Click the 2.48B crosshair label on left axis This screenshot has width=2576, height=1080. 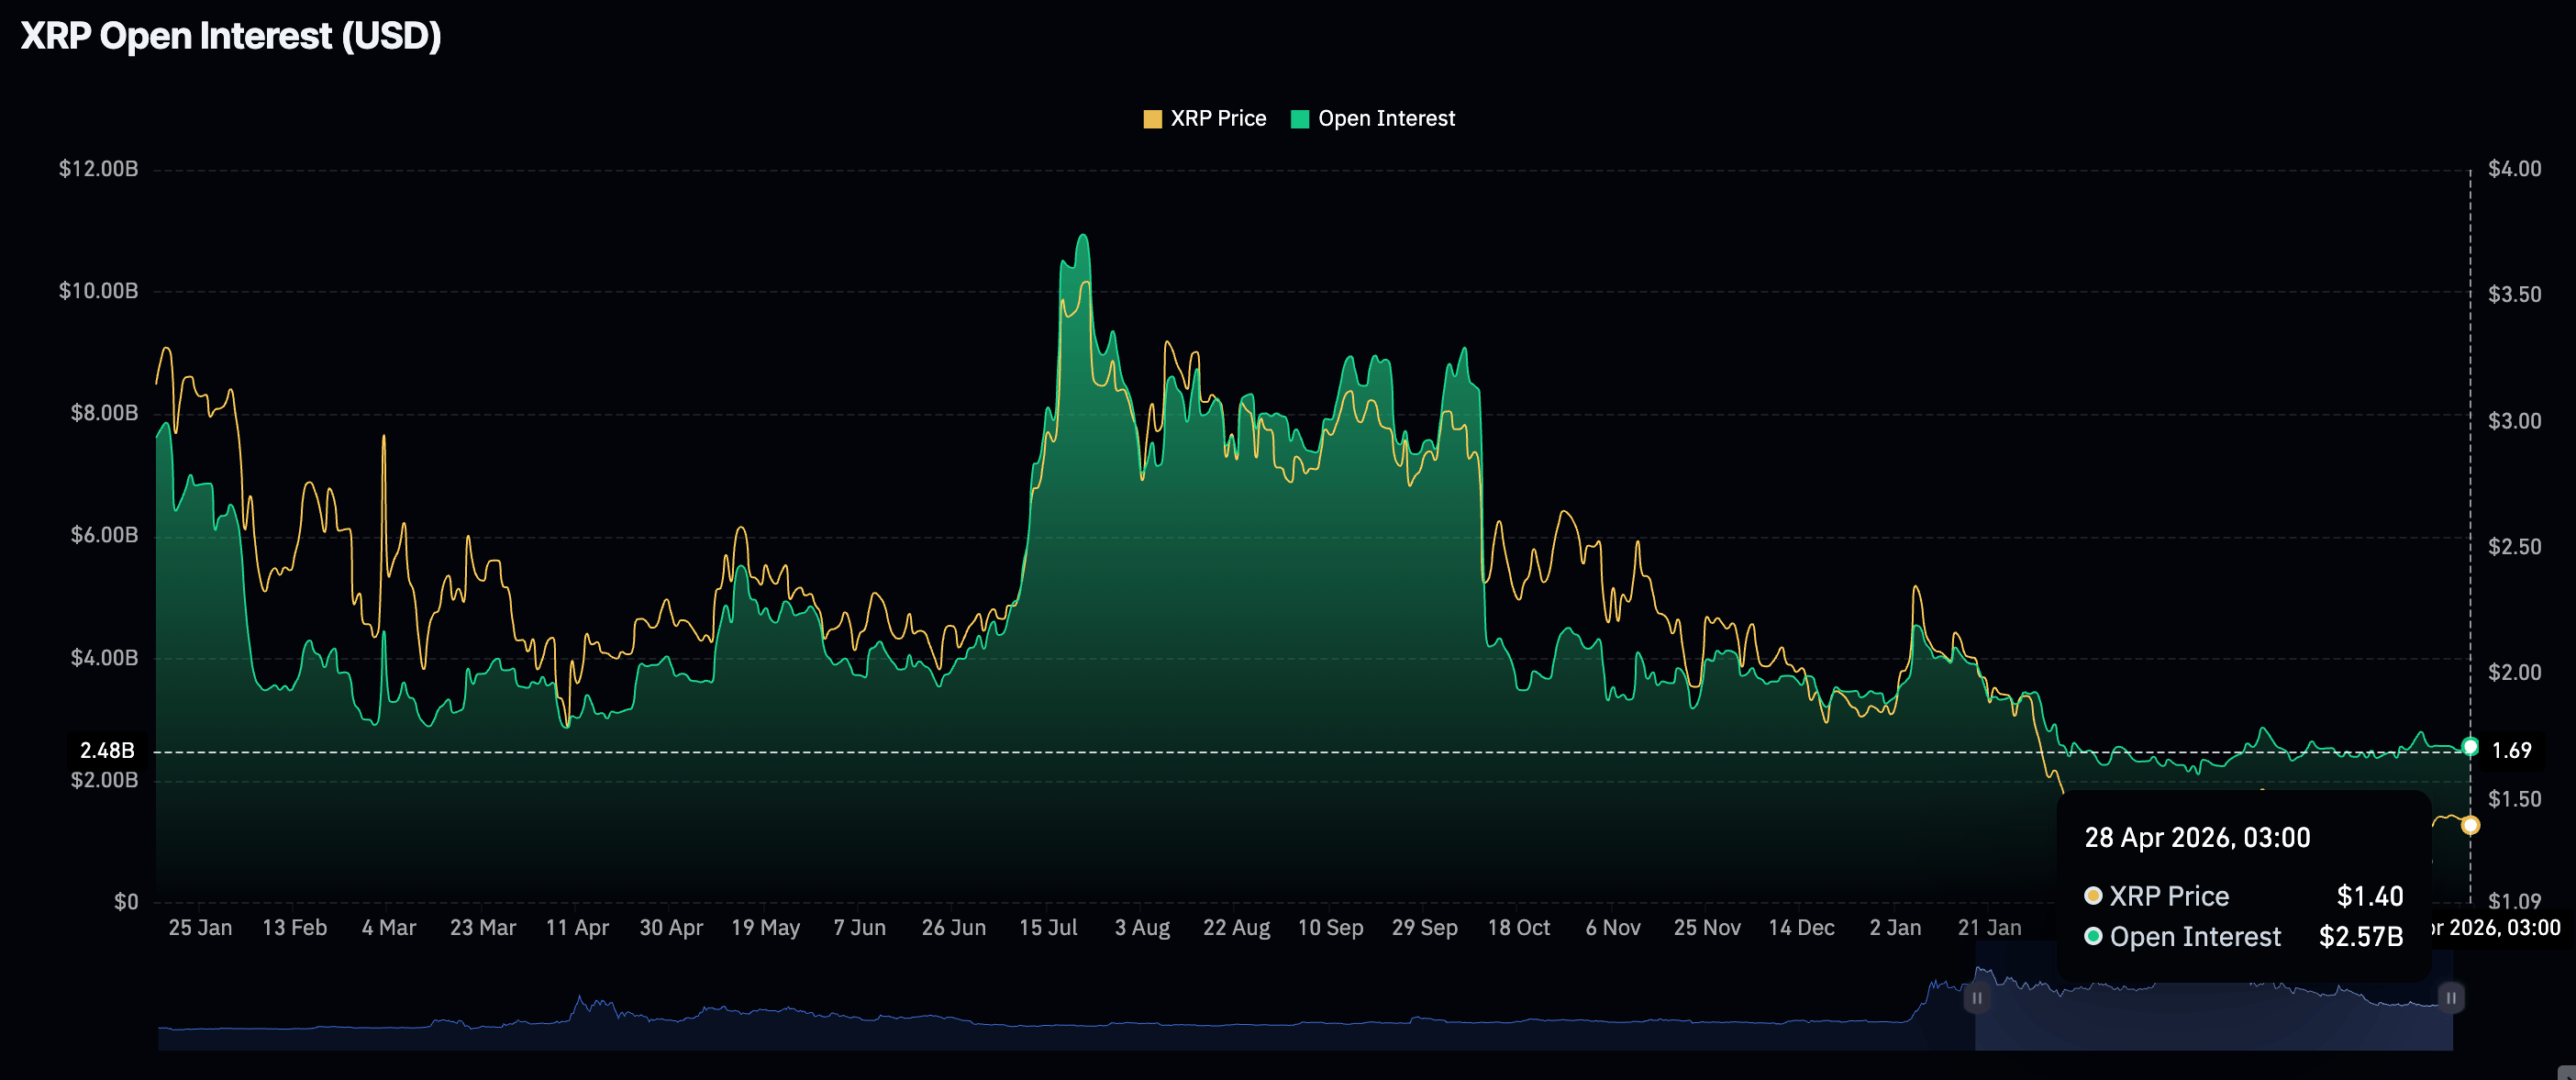107,750
